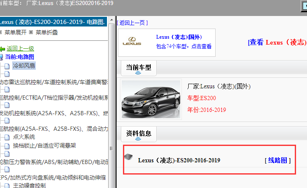This screenshot has width=307, height=188.
Task: Open 发动机控制系统(A25A-FXS、A25B-FXS) entry
Action: click(54, 113)
